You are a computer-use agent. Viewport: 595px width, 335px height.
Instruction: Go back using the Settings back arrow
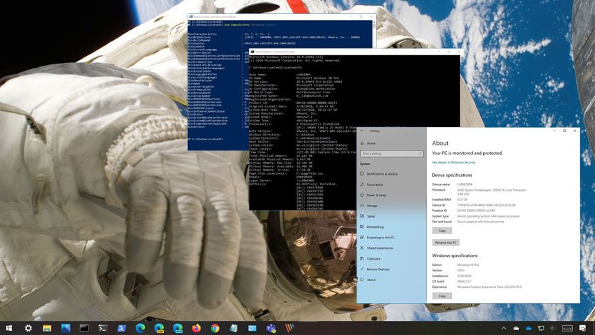click(362, 131)
